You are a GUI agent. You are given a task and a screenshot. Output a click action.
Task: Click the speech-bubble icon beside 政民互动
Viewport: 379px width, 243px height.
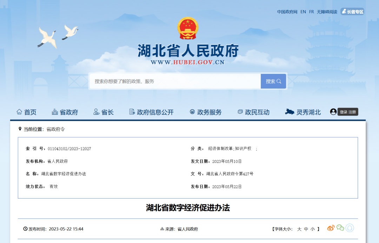tap(240, 112)
